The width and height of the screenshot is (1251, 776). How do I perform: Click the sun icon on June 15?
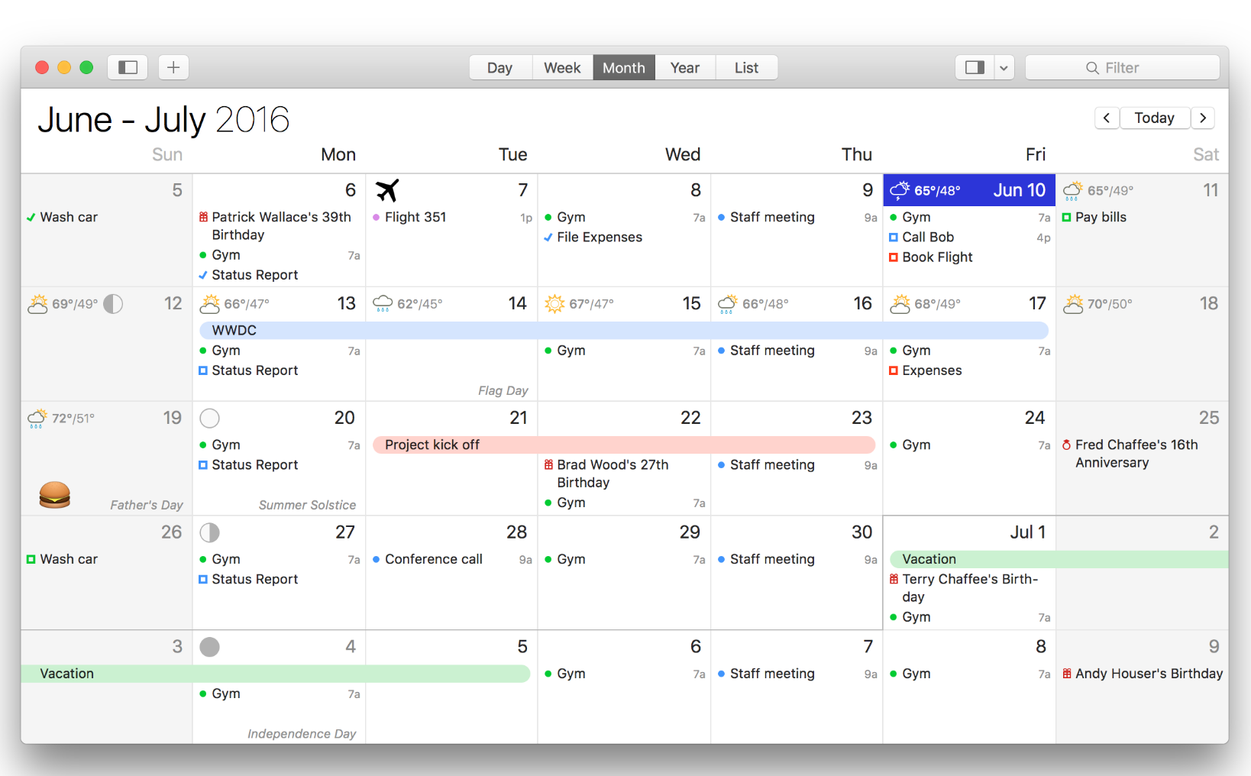[x=554, y=304]
